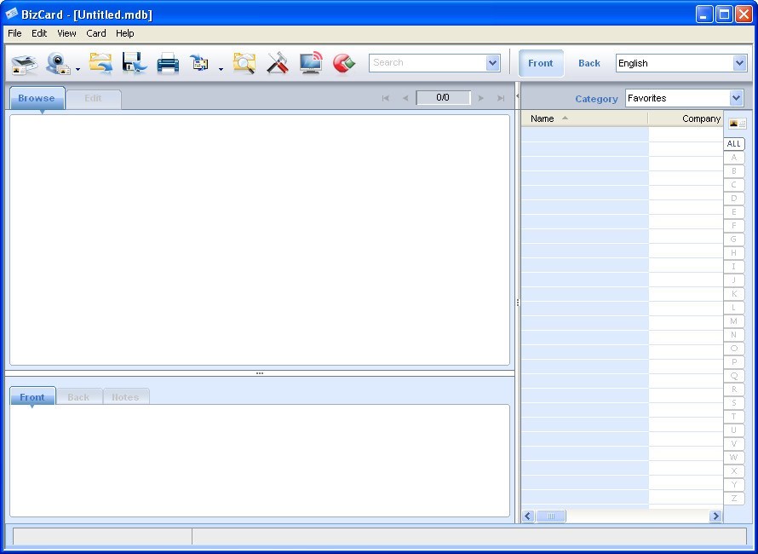This screenshot has width=758, height=554.
Task: Click the export cards icon
Action: point(201,62)
